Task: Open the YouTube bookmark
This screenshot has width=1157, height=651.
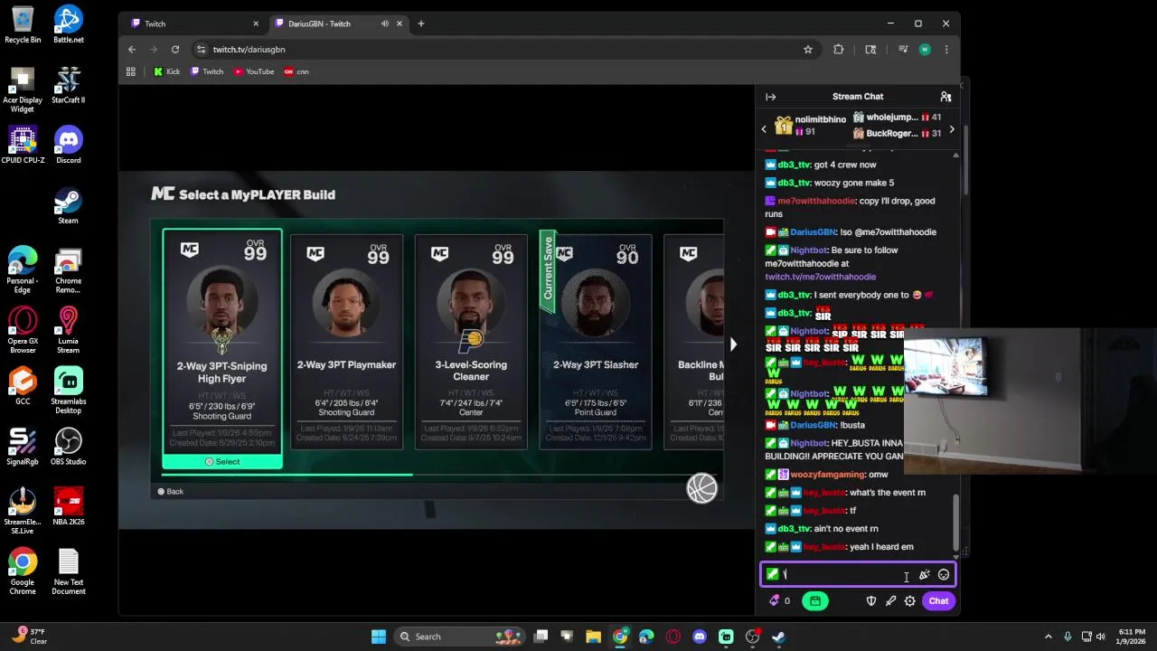Action: (254, 71)
